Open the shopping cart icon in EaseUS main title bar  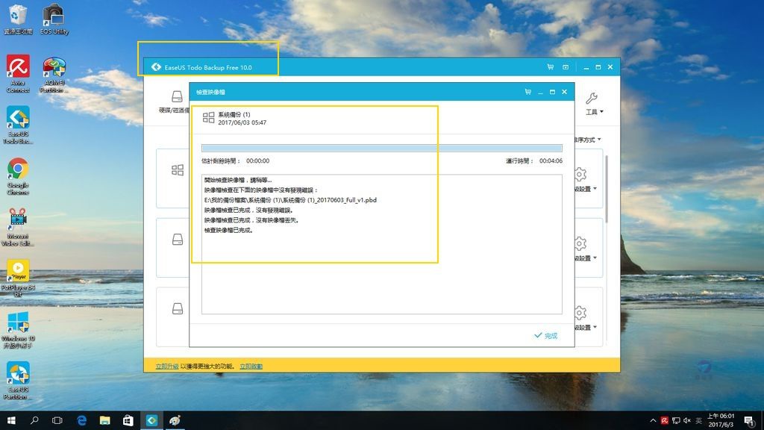550,66
